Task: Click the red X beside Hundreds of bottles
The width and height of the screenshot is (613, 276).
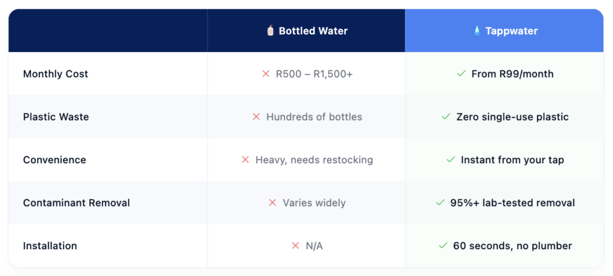Action: [256, 116]
